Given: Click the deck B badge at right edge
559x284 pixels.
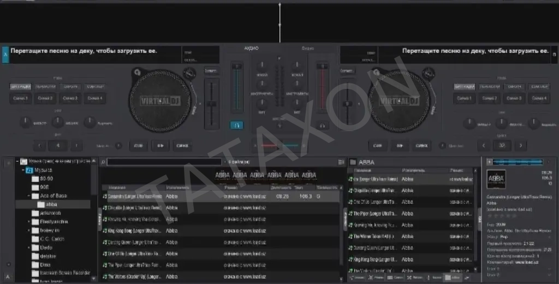Looking at the screenshot, I should tap(554, 55).
